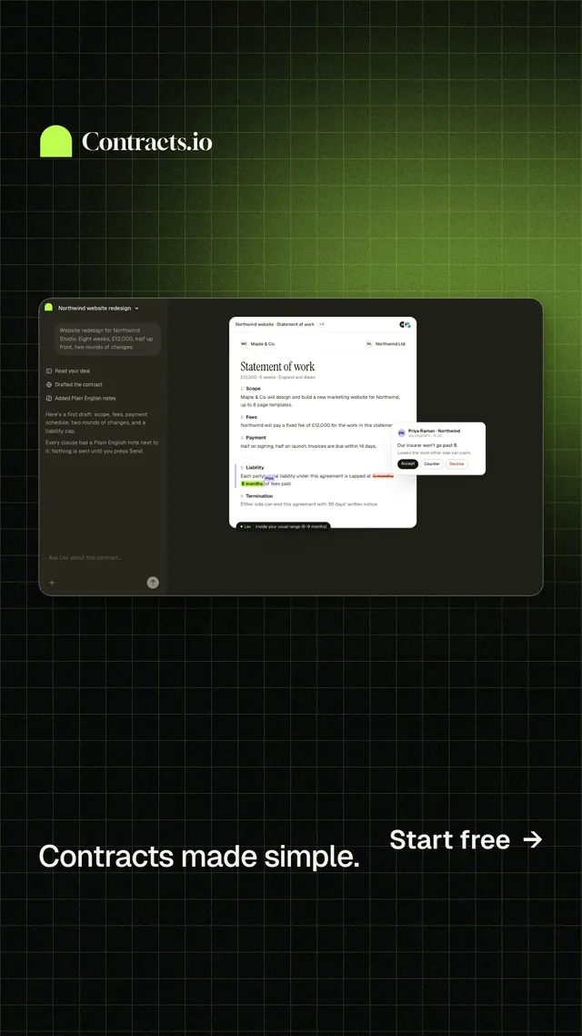Click the 'Either side can end this agreement' sentence

click(x=309, y=504)
